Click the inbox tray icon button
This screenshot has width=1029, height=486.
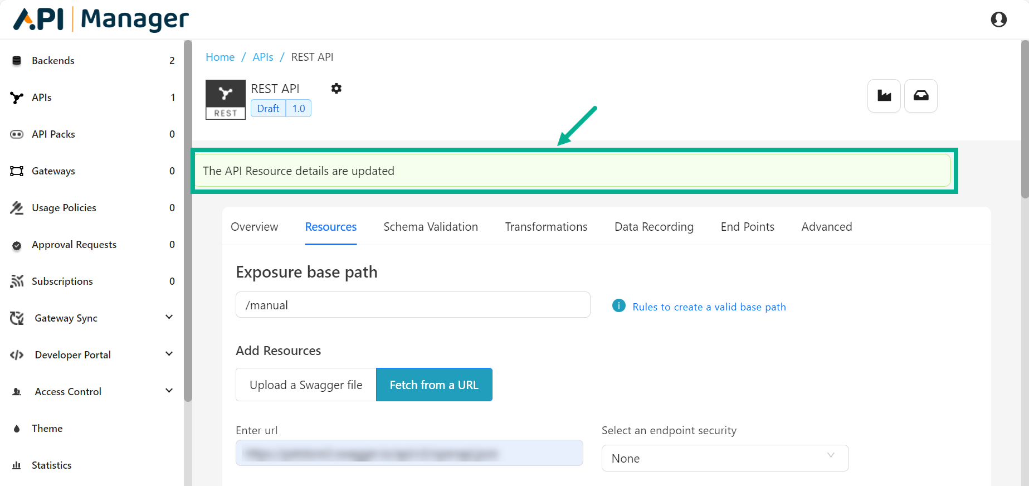tap(920, 96)
